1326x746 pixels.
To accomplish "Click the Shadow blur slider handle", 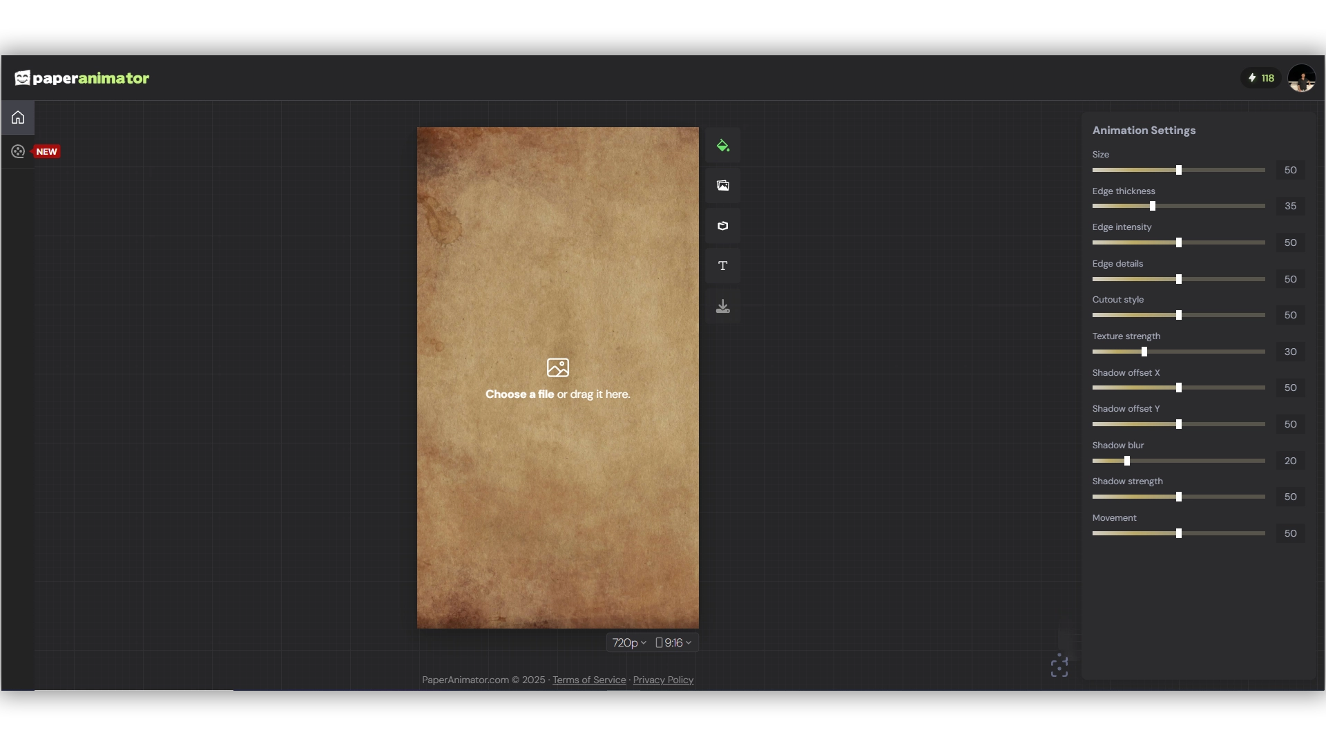I will (1127, 461).
